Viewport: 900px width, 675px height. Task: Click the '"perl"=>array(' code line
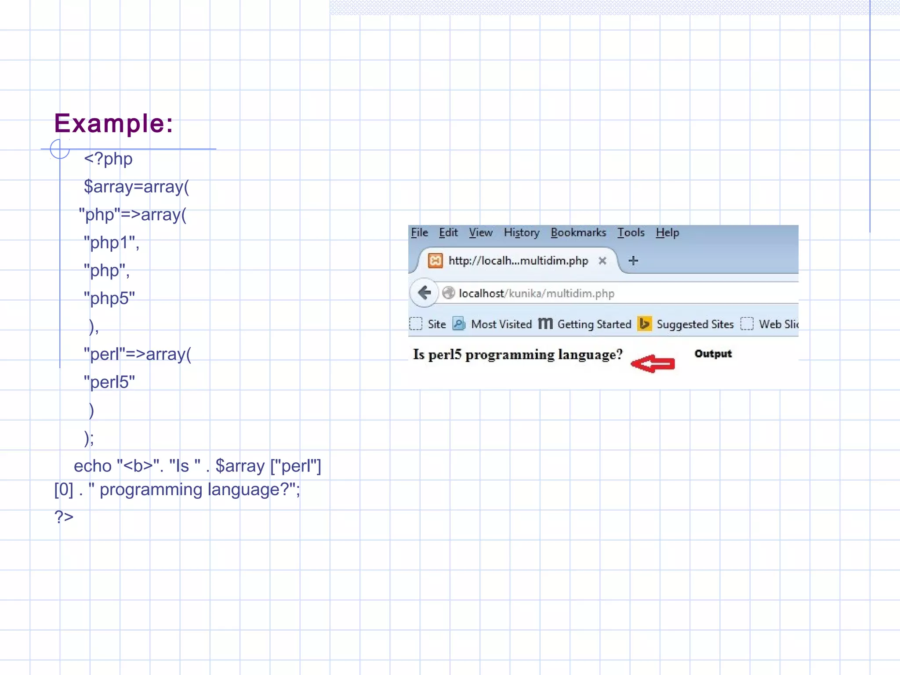pos(138,354)
